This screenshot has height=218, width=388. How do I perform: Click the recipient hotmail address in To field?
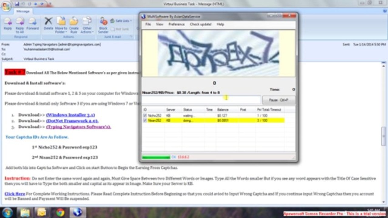[47, 49]
